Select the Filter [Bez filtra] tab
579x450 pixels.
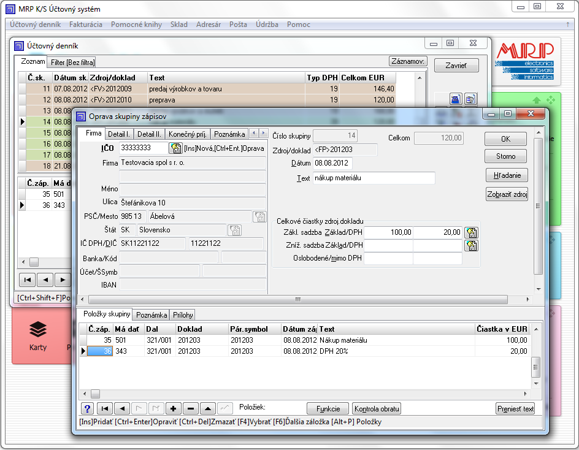pyautogui.click(x=72, y=63)
